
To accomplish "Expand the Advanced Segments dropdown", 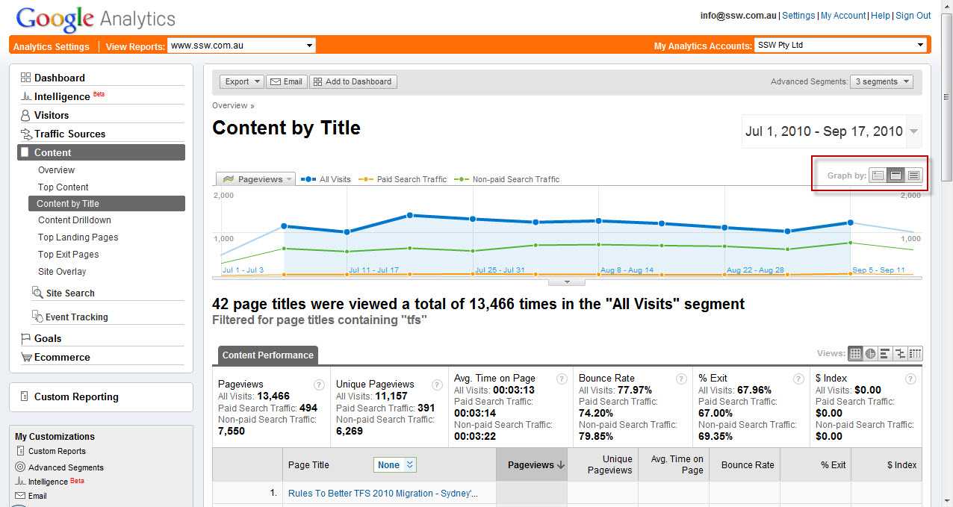I will coord(881,81).
